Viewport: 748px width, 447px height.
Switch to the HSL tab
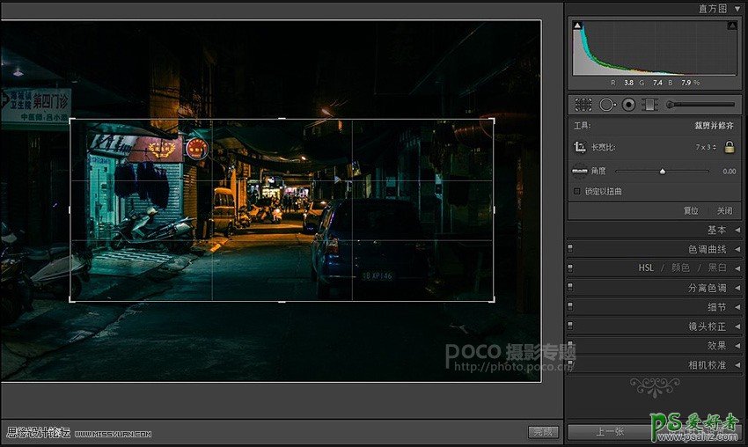point(645,267)
